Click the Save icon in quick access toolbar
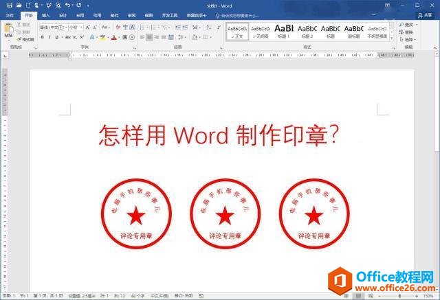440x300 pixels. coord(10,5)
